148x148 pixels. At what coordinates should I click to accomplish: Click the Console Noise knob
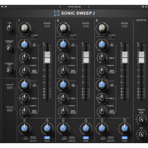9,47
